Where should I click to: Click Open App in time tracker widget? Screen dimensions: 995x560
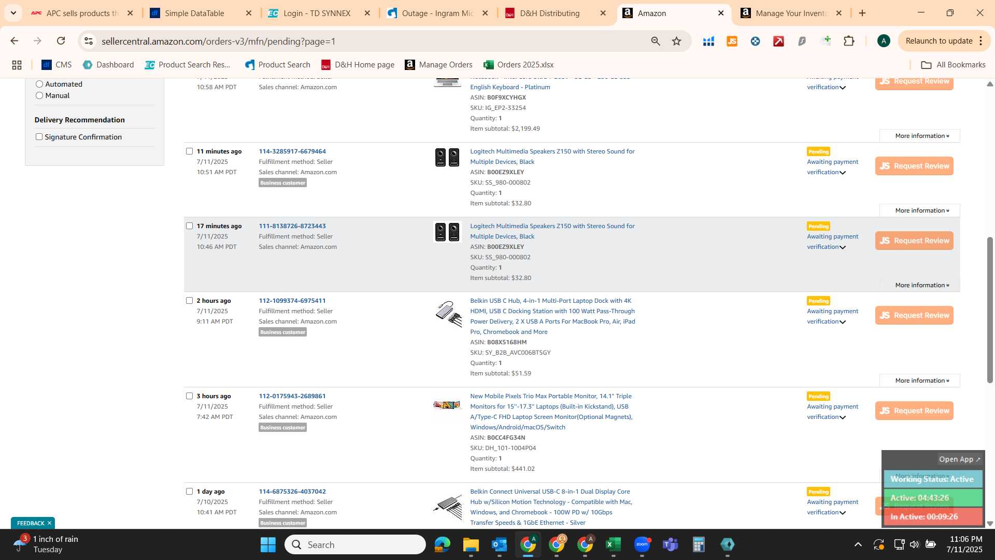pyautogui.click(x=960, y=459)
